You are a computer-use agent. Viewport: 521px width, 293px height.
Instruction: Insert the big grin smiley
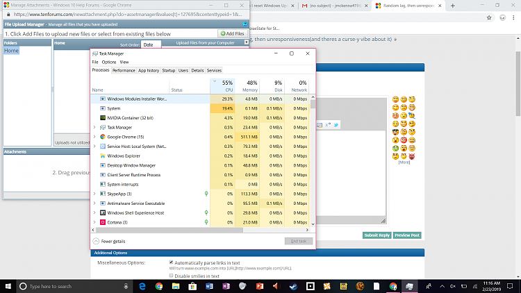[412, 108]
